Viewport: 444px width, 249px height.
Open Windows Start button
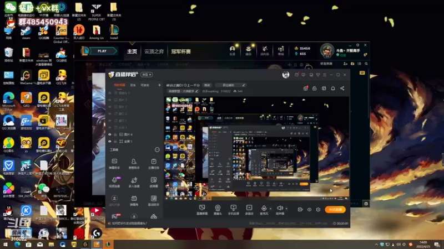click(6, 245)
